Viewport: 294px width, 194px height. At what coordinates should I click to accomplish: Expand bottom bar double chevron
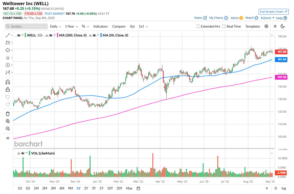coord(267,188)
